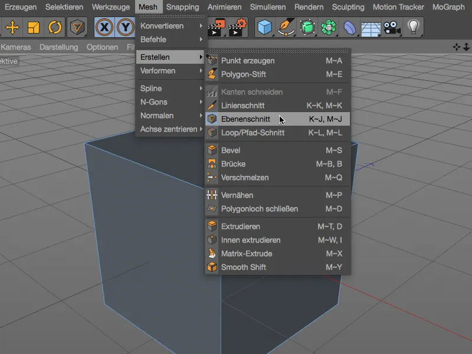Open the Selektieren menu
This screenshot has height=354, width=472.
(x=64, y=7)
